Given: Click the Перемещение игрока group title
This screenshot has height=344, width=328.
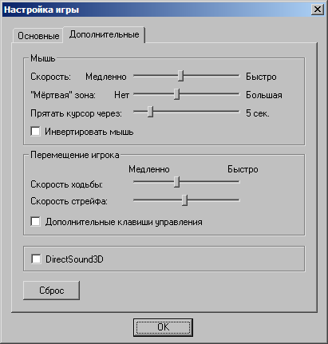Looking at the screenshot, I should click(75, 155).
